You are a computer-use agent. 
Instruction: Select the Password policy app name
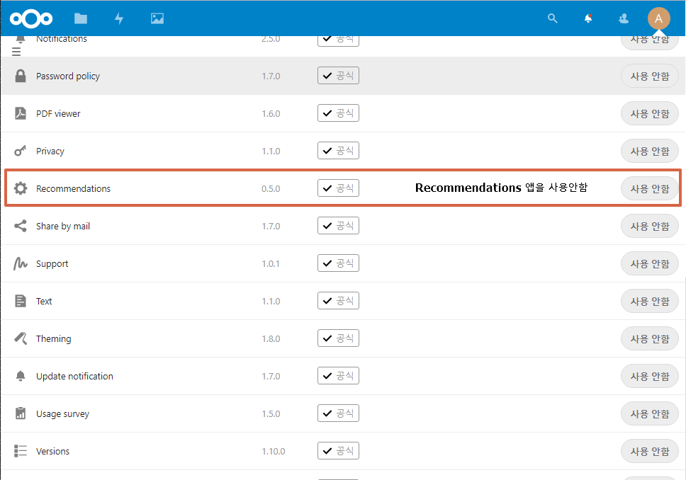(x=68, y=76)
